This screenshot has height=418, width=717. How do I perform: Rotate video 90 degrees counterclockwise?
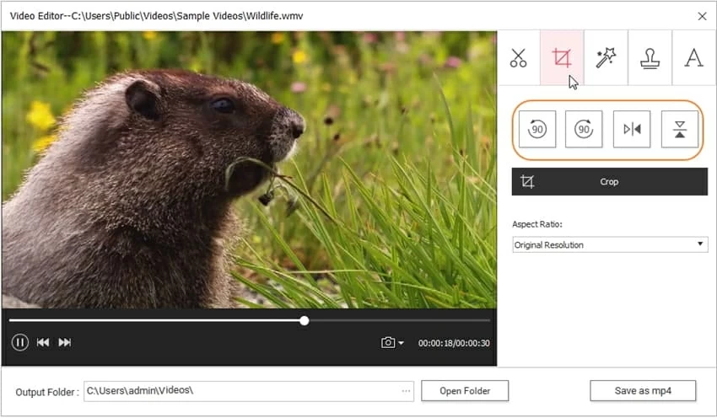click(537, 129)
